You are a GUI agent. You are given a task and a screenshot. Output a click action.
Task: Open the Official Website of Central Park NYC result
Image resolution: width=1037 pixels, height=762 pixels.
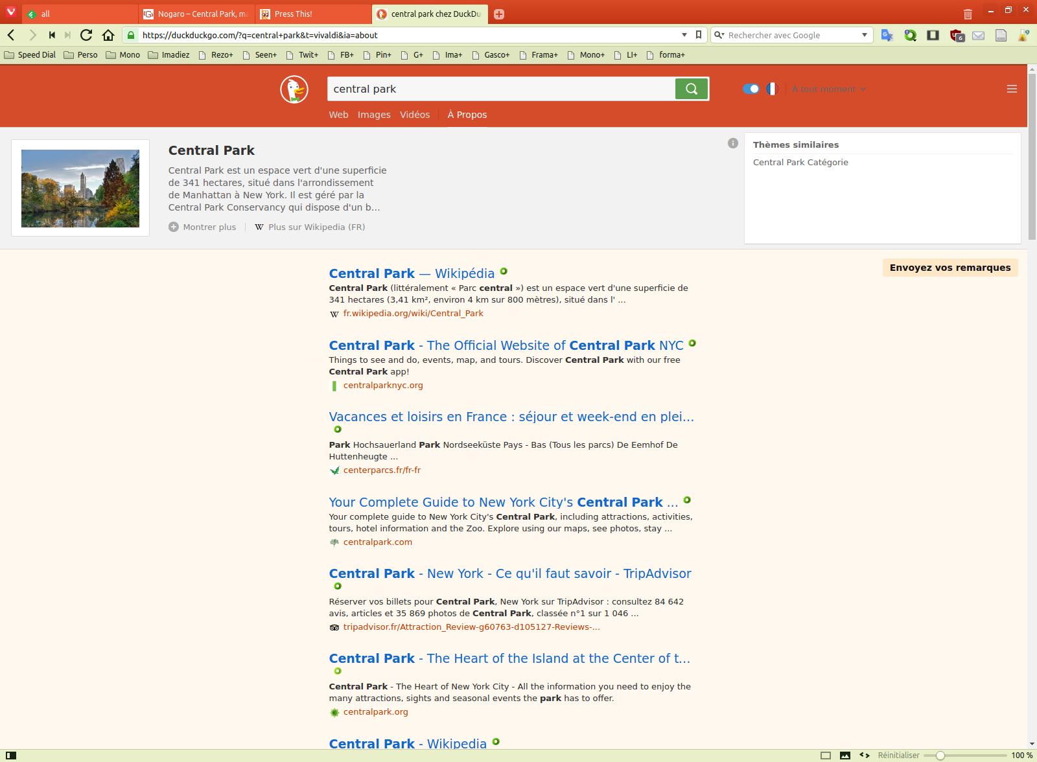tap(506, 345)
